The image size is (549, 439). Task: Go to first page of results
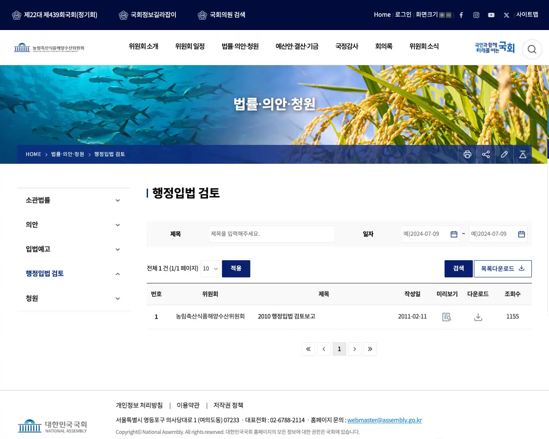(x=308, y=349)
